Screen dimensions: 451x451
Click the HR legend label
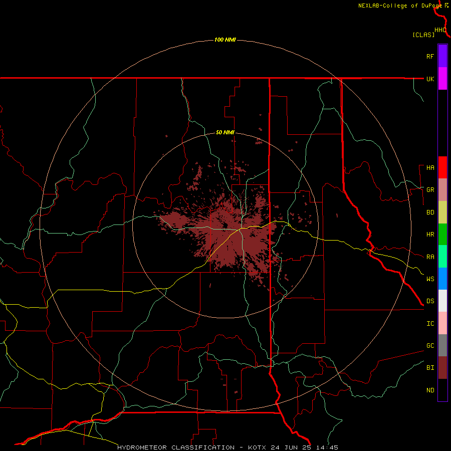tap(430, 235)
